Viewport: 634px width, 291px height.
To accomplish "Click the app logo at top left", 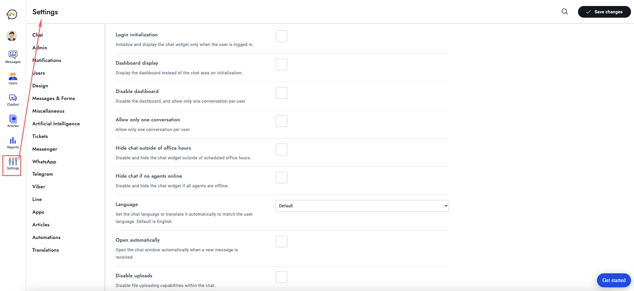I will tap(12, 14).
